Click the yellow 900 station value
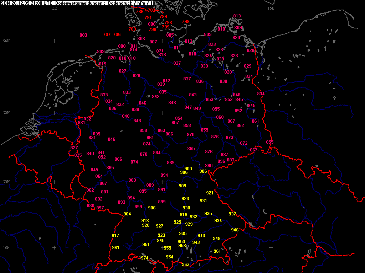The height and width of the screenshot is (273, 365). pos(188,169)
